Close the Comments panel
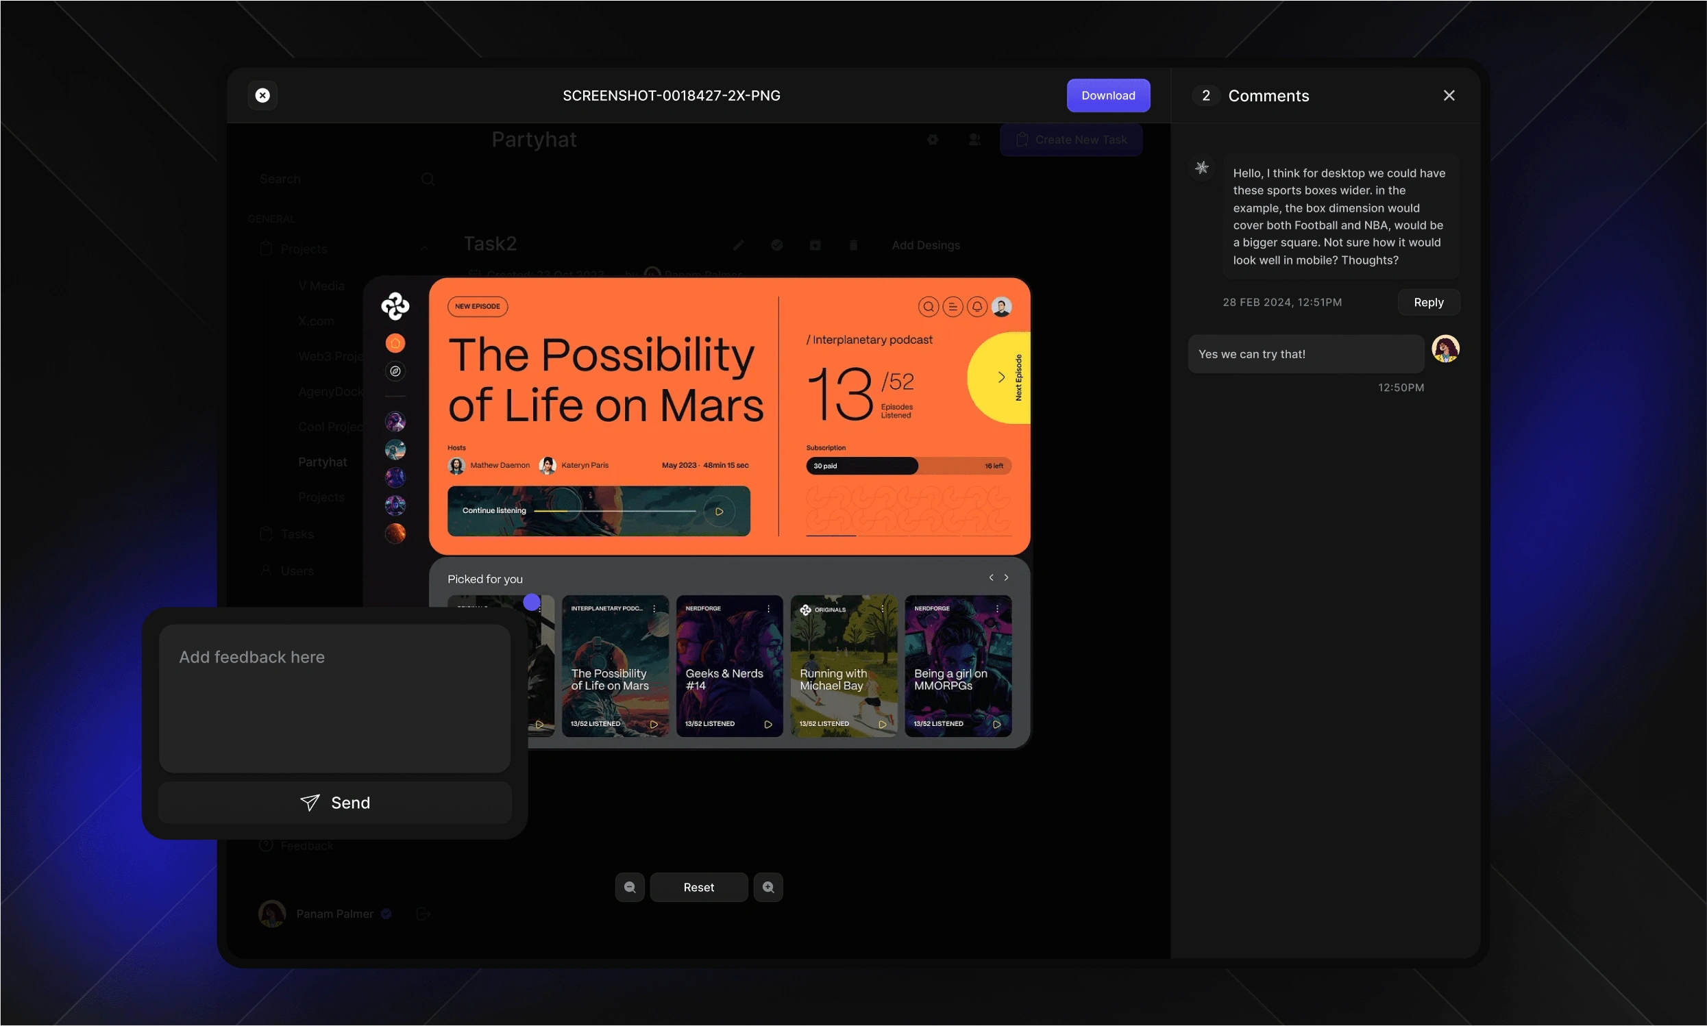The image size is (1707, 1026). click(1449, 95)
